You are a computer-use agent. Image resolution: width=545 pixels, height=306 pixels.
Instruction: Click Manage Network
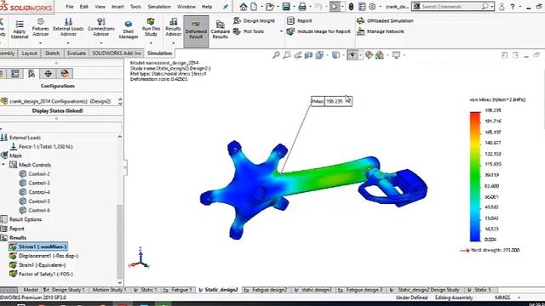coord(381,31)
